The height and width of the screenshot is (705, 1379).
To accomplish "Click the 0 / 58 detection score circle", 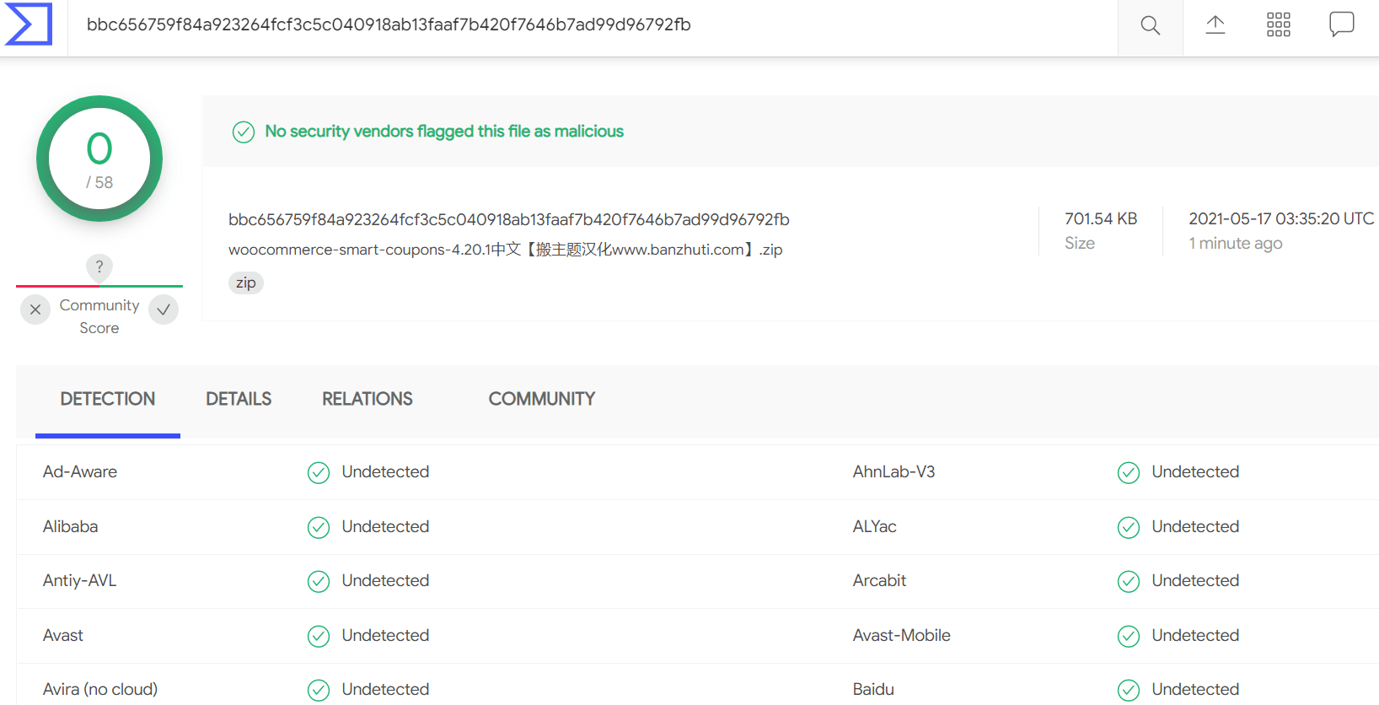I will [99, 159].
